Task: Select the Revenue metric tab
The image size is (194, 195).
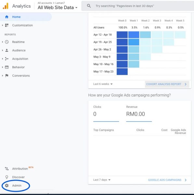Action: click(139, 113)
